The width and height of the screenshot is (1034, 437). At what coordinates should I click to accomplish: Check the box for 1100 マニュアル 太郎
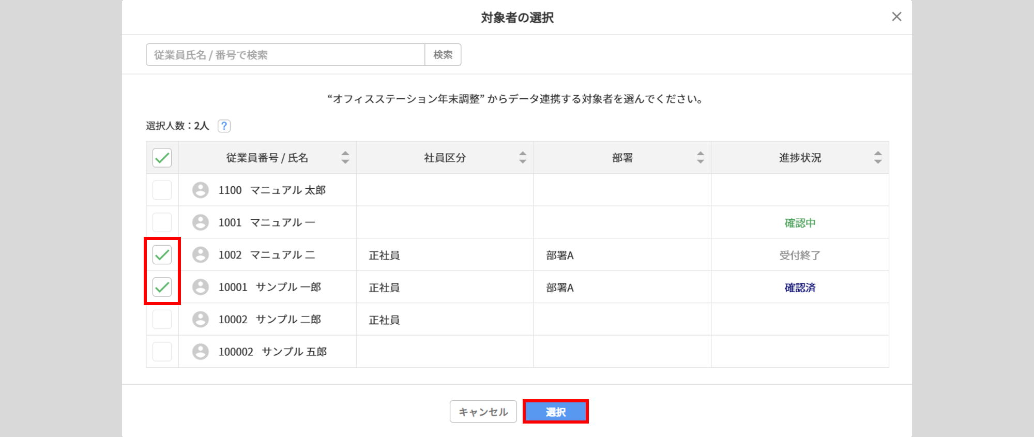(x=162, y=190)
